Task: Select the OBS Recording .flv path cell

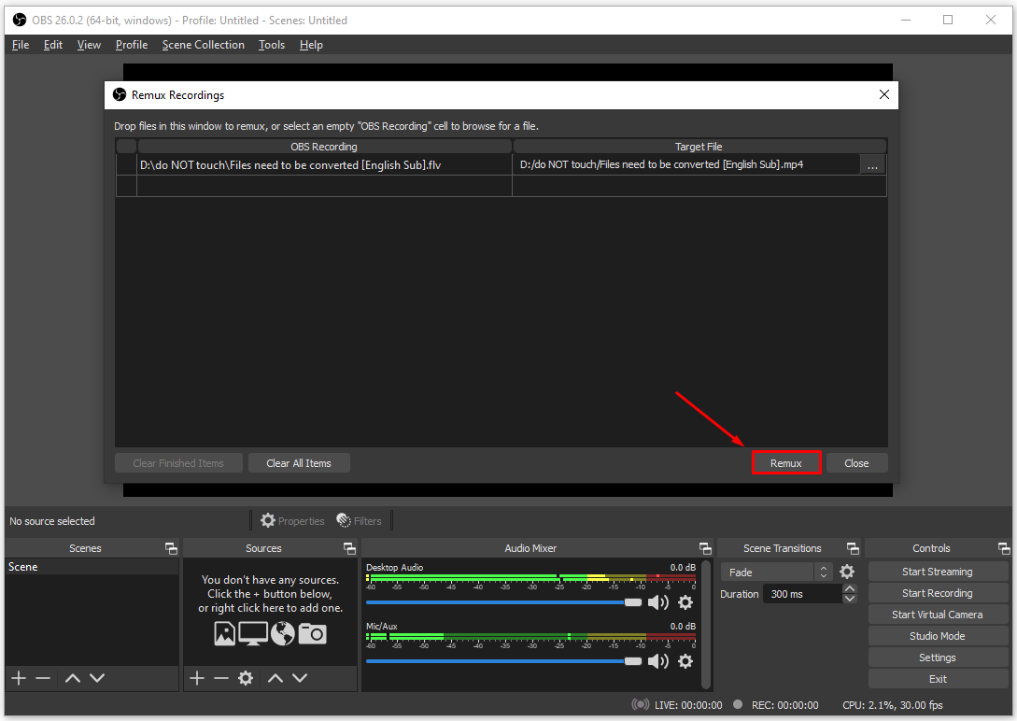Action: pyautogui.click(x=324, y=164)
